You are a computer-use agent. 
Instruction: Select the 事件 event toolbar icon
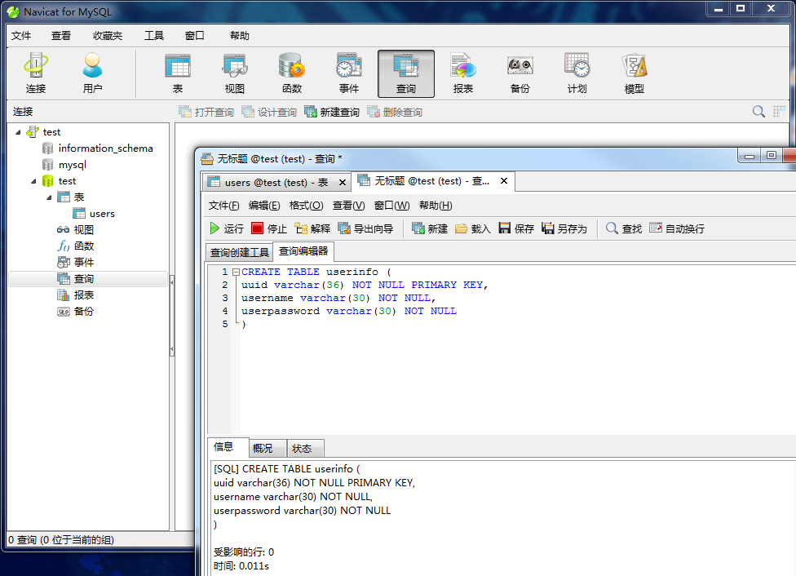click(x=349, y=73)
